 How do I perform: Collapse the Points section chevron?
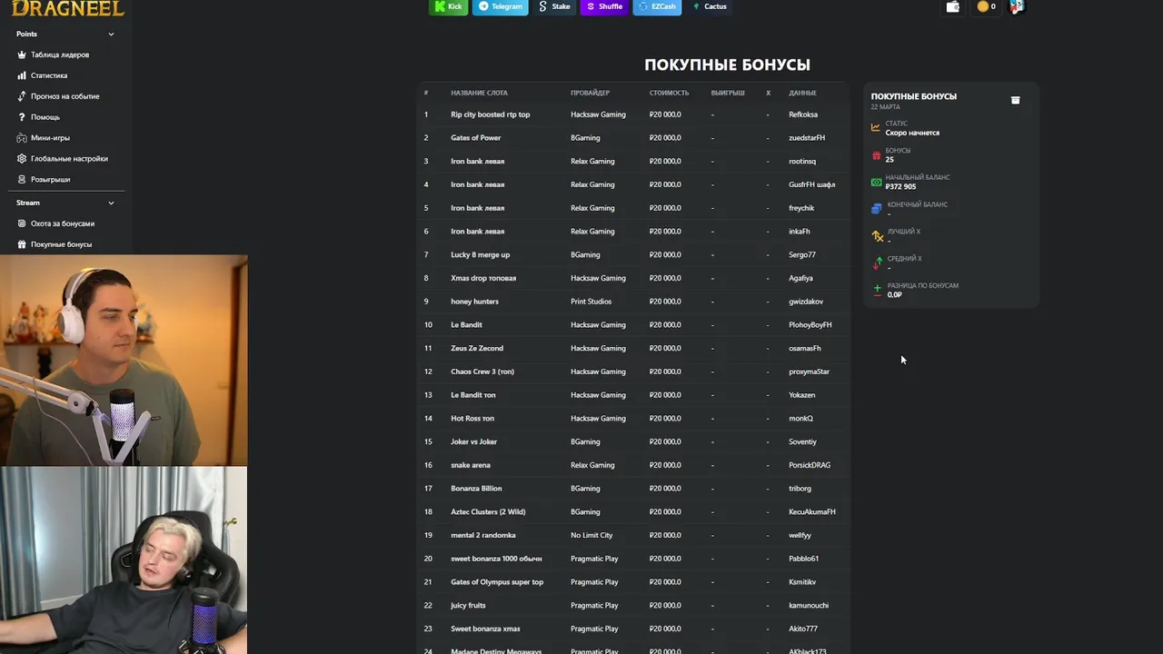click(x=111, y=35)
